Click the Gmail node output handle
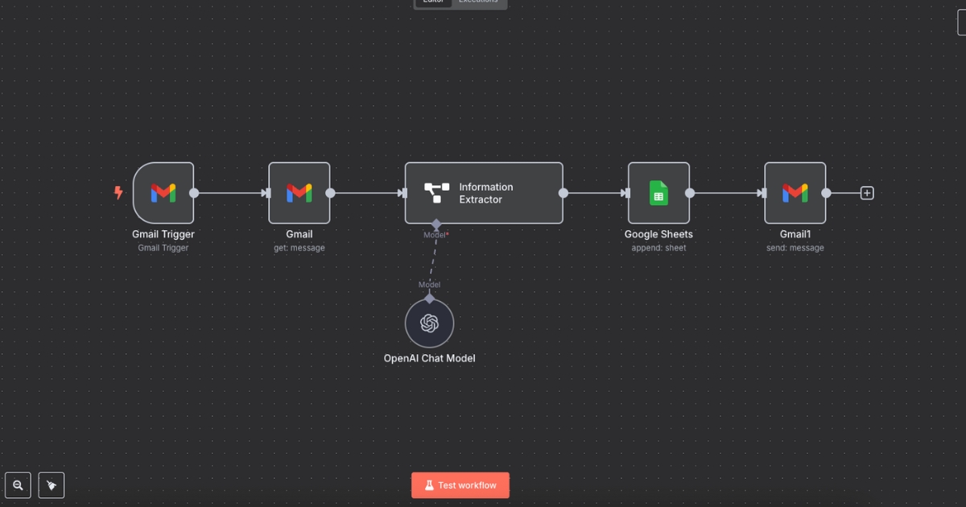The width and height of the screenshot is (966, 507). 330,193
